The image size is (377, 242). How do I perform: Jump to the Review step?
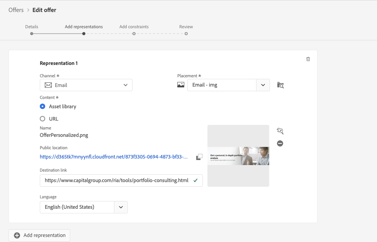[x=186, y=27]
